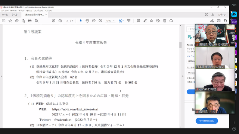The image size is (239, 134).
Task: Zoom in with plus icon
Action: pos(100,21)
